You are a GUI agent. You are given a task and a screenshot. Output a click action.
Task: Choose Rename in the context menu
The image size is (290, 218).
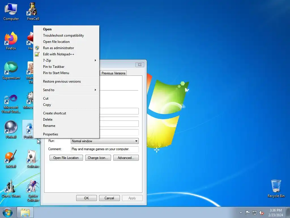point(66,126)
